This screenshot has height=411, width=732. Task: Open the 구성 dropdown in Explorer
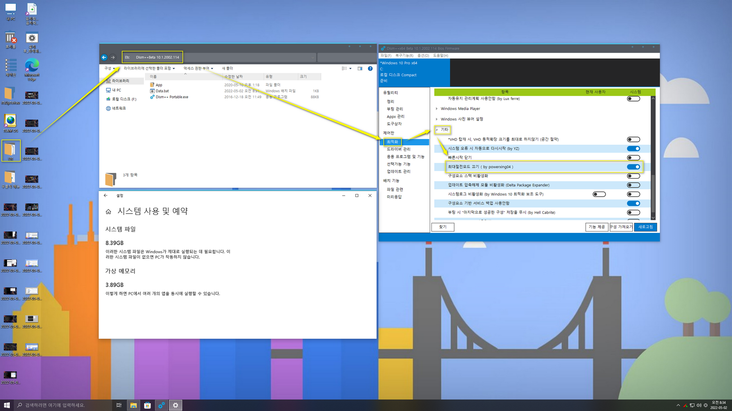(x=109, y=68)
